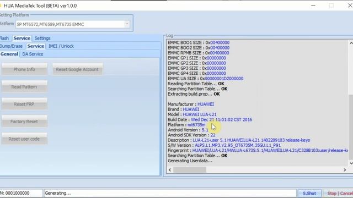Select the General tab

click(9, 54)
